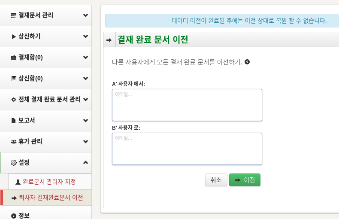
Task: Focus the A' 사용자 에서 email field
Action: [x=187, y=105]
